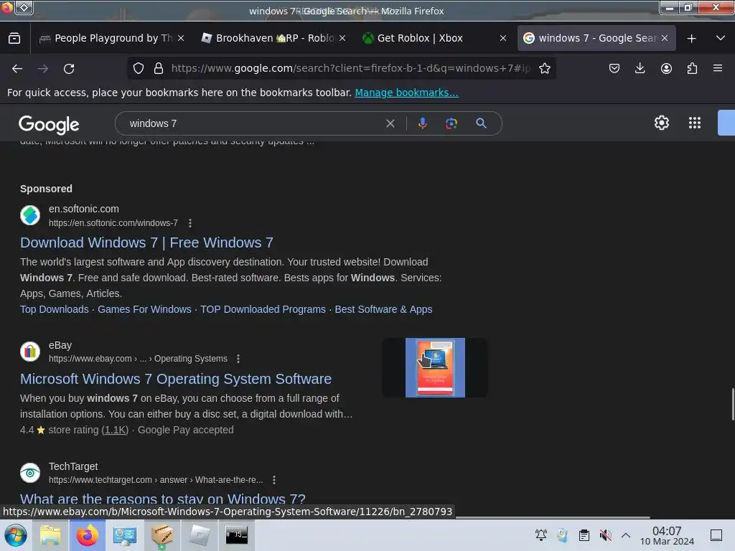Viewport: 735px width, 551px height.
Task: Start voice search with microphone
Action: click(422, 123)
